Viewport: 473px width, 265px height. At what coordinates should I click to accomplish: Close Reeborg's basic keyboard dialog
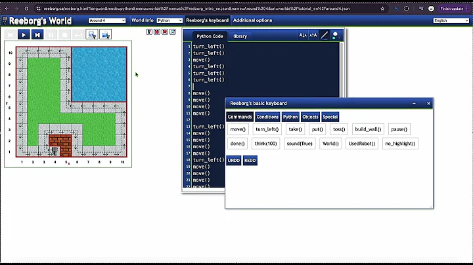428,103
